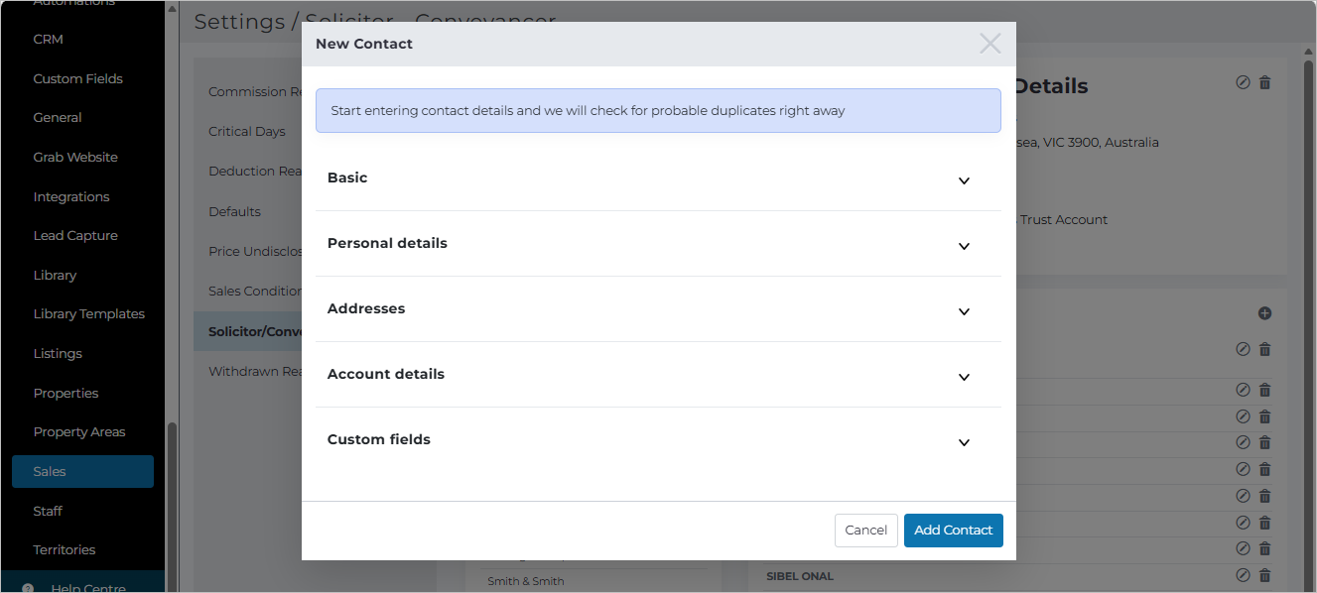Open CRM settings in sidebar
1317x593 pixels.
pos(48,40)
